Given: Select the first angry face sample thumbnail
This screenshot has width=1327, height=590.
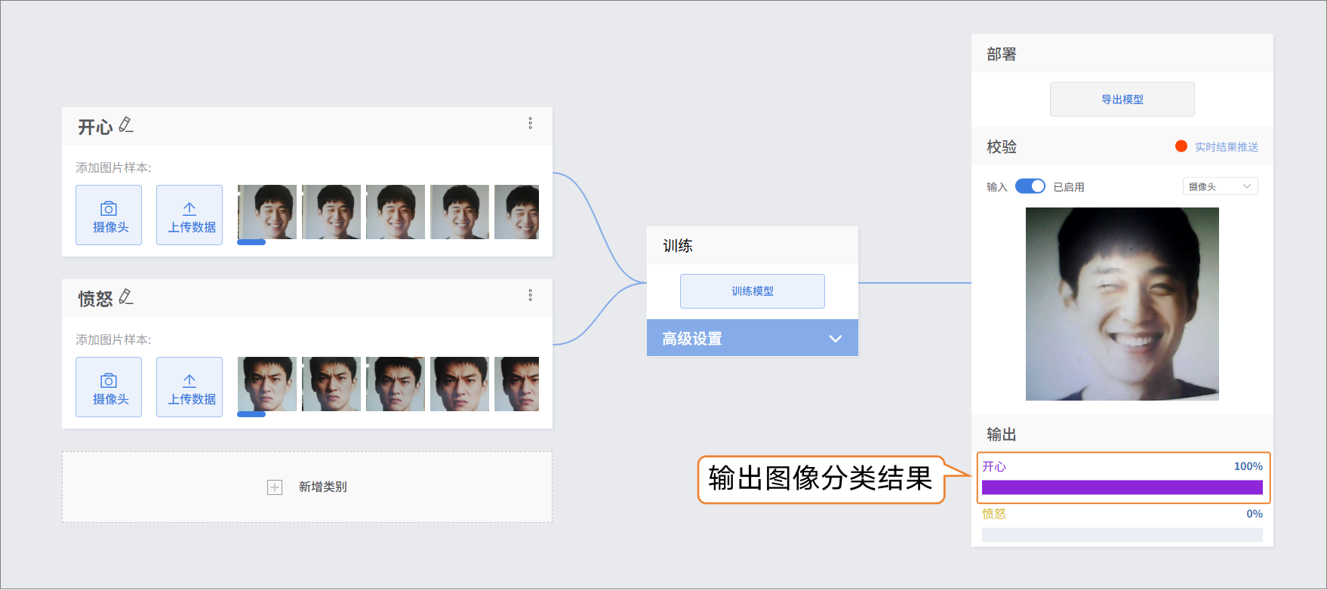Looking at the screenshot, I should click(266, 384).
